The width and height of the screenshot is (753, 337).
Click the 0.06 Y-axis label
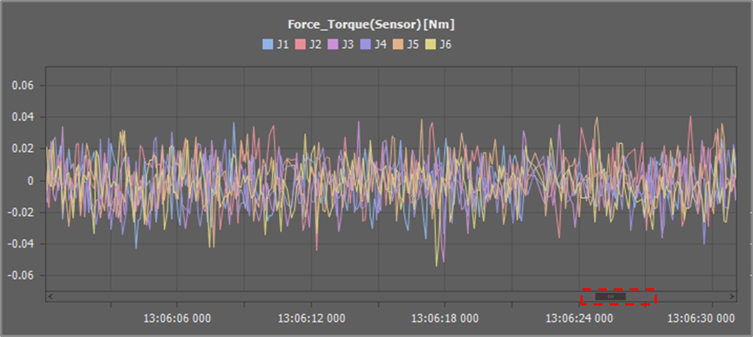23,86
